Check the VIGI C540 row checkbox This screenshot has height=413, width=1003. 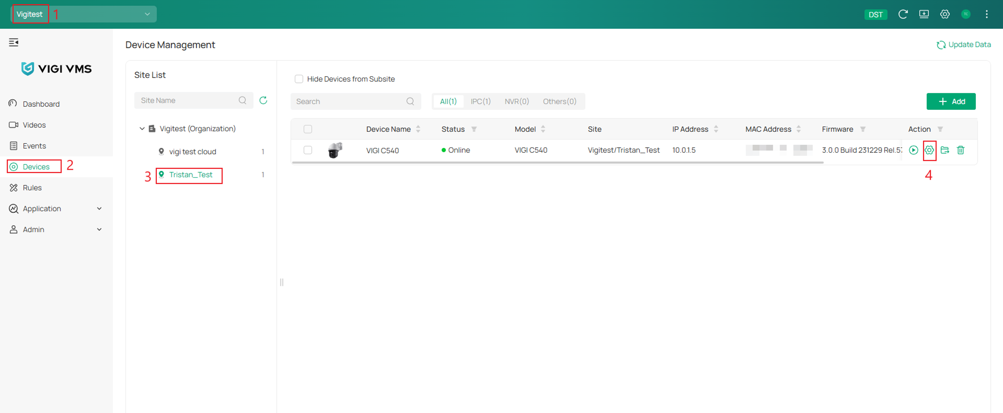coord(308,150)
